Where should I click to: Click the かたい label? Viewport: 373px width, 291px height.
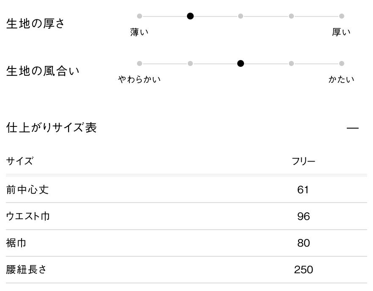(341, 79)
